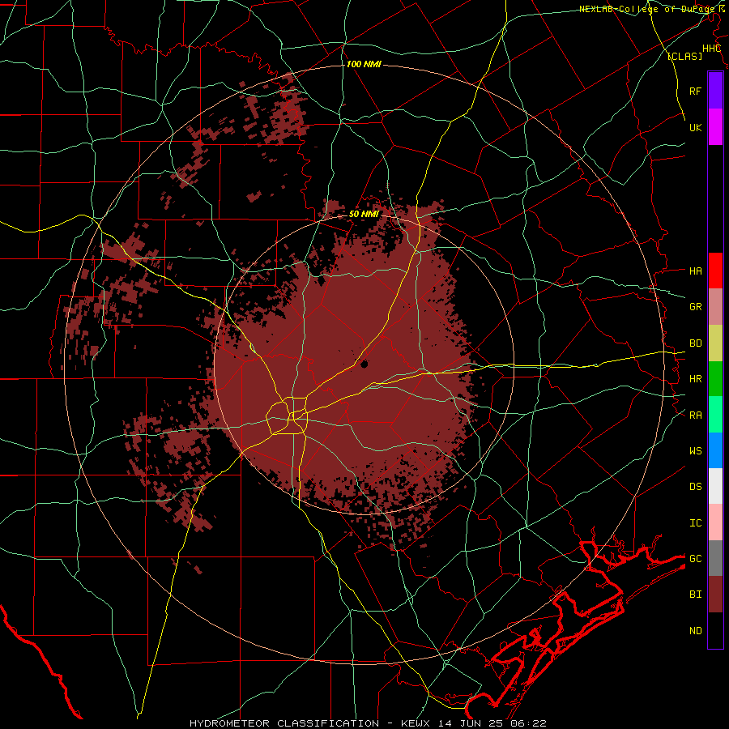Click the UK legend label
This screenshot has height=729, width=729.
coord(695,127)
